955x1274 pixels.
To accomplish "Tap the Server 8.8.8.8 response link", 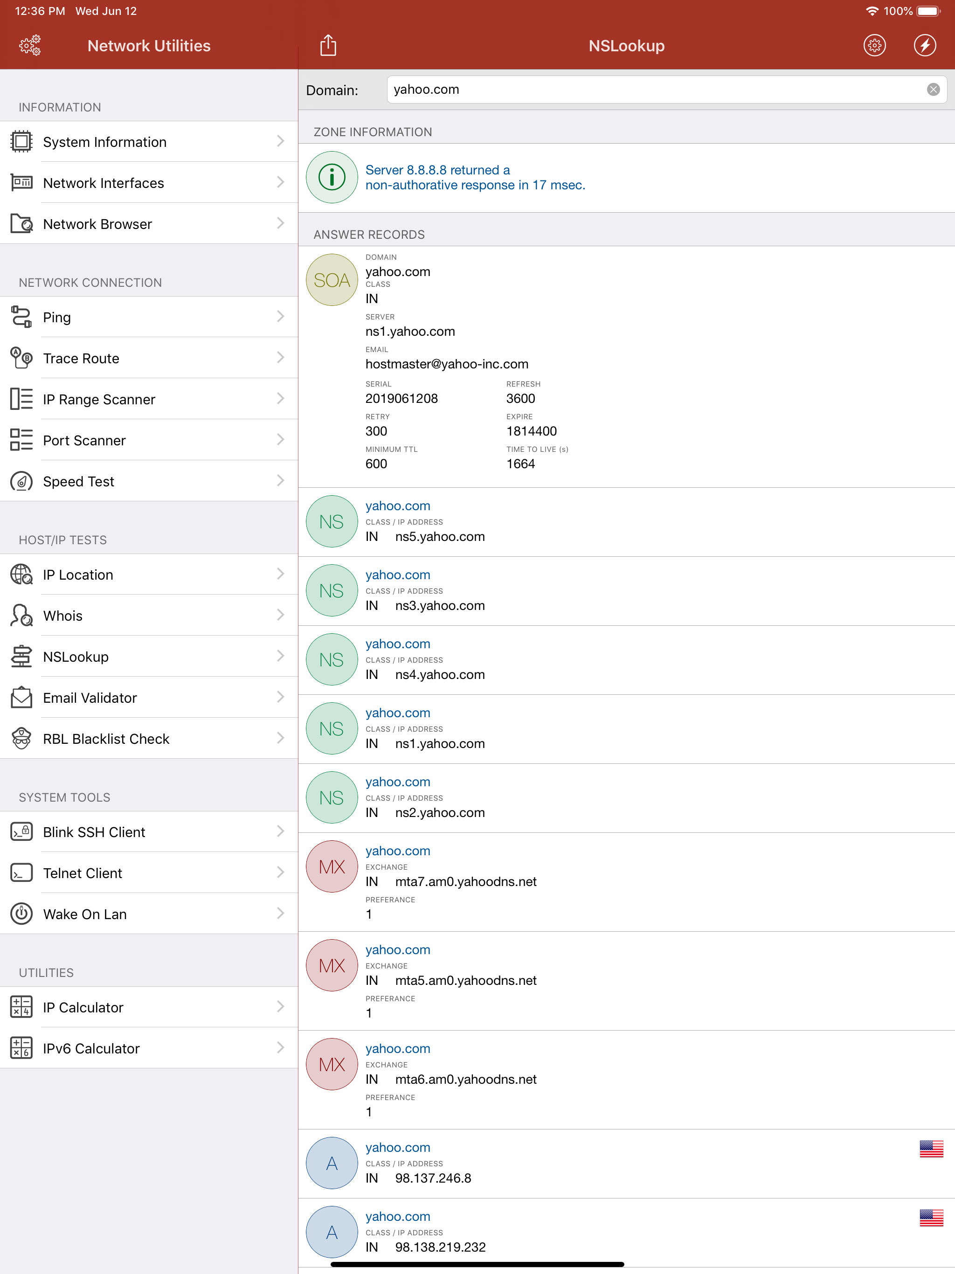I will 475,177.
